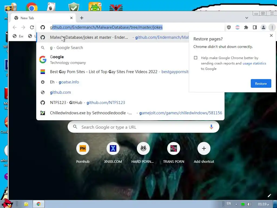The width and height of the screenshot is (277, 208).
Task: Open the Chrome three-dot menu
Action: pos(272,27)
